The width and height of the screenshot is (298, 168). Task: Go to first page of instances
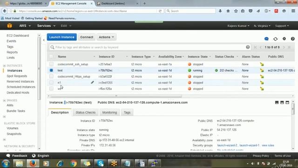(255, 47)
